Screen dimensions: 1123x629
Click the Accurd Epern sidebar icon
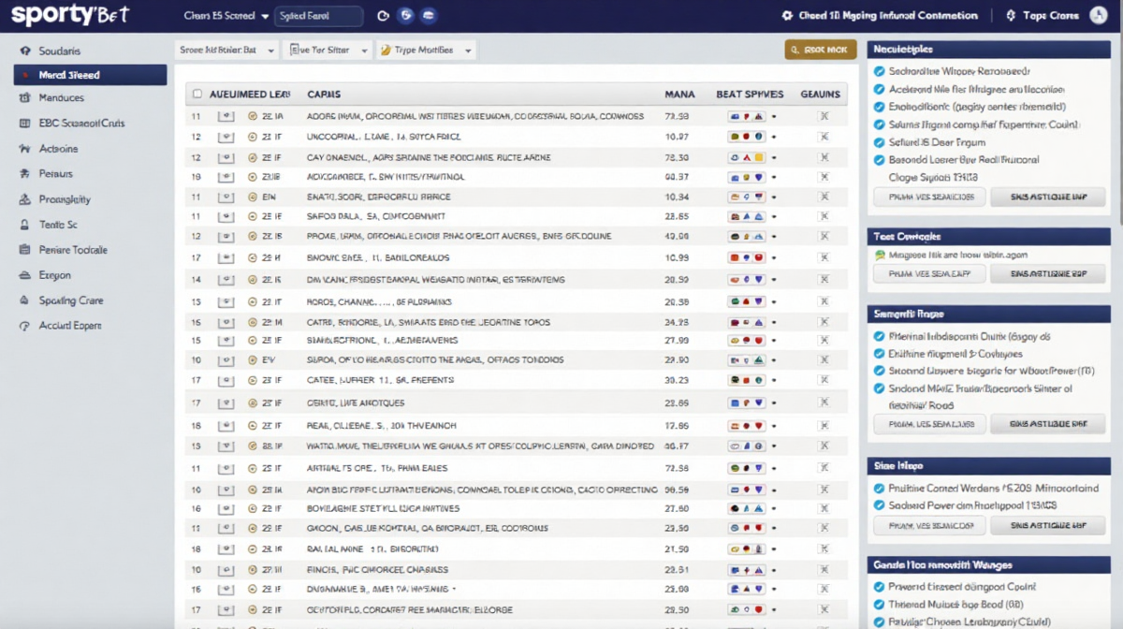(x=23, y=326)
